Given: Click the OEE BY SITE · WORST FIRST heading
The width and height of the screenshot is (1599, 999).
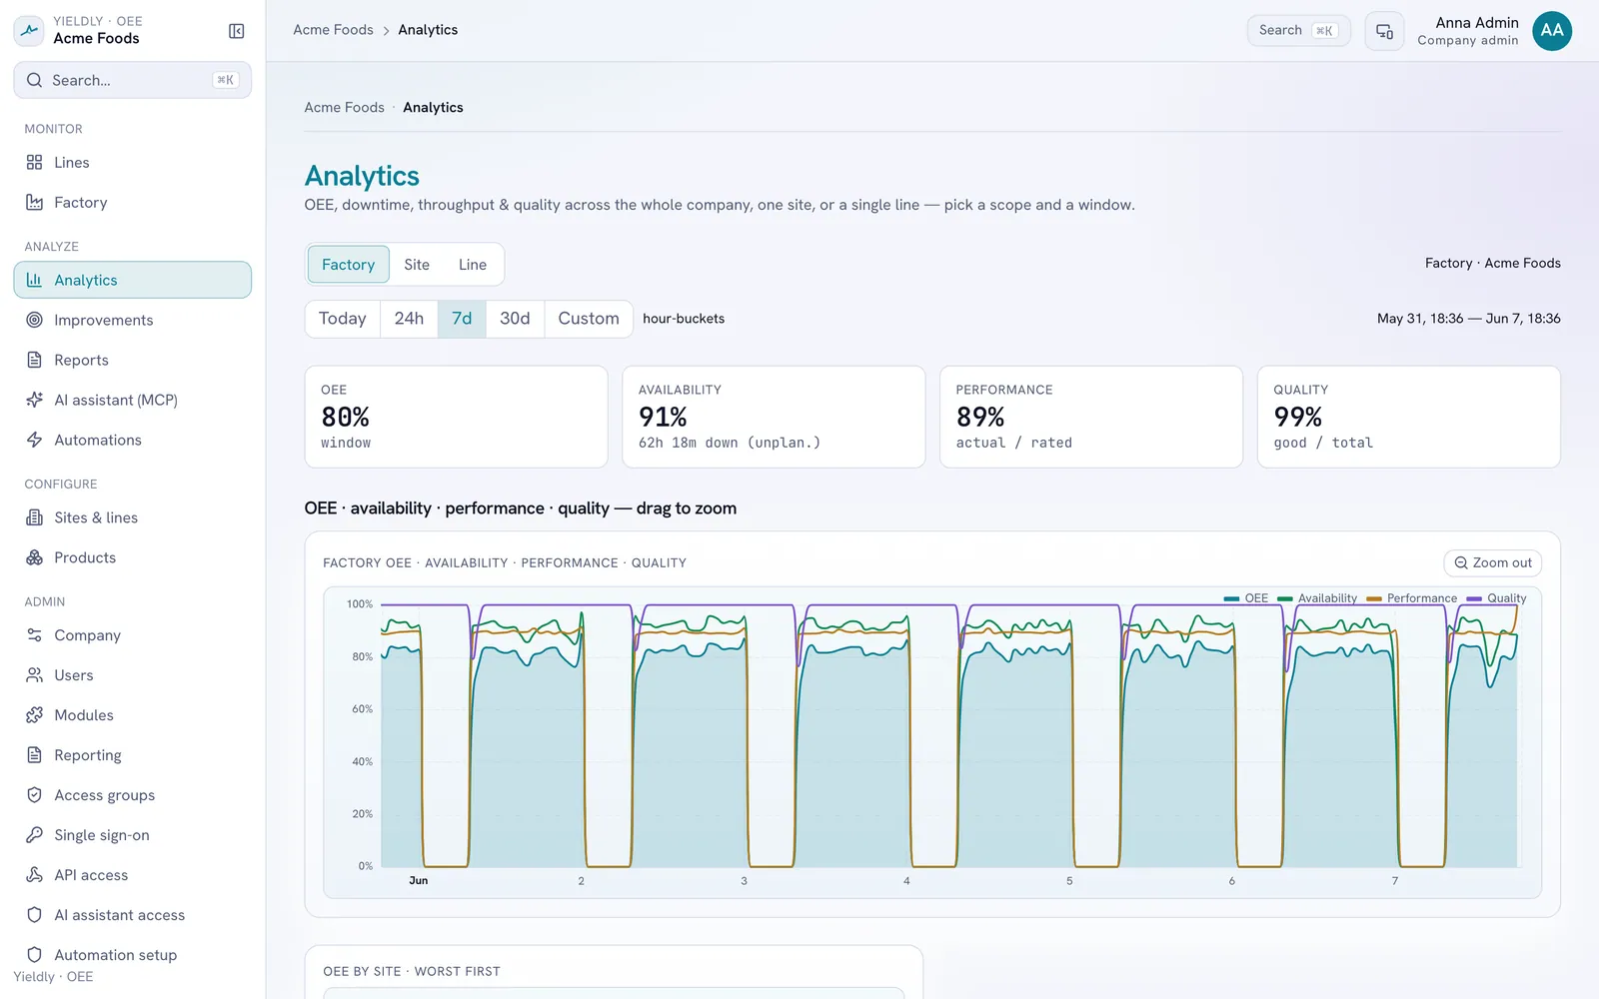Looking at the screenshot, I should 412,972.
